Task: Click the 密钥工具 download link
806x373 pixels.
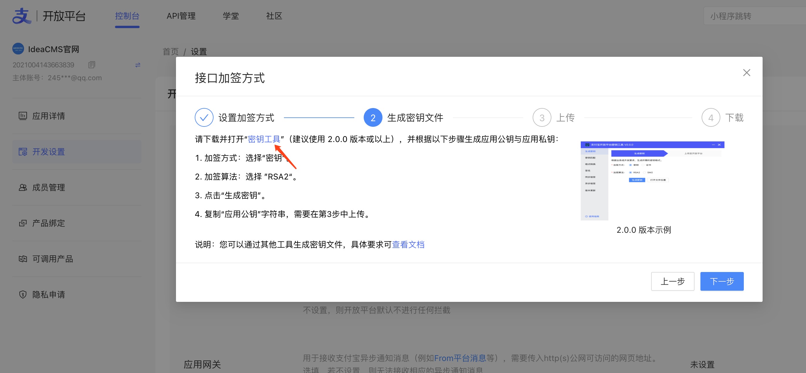Action: 264,139
